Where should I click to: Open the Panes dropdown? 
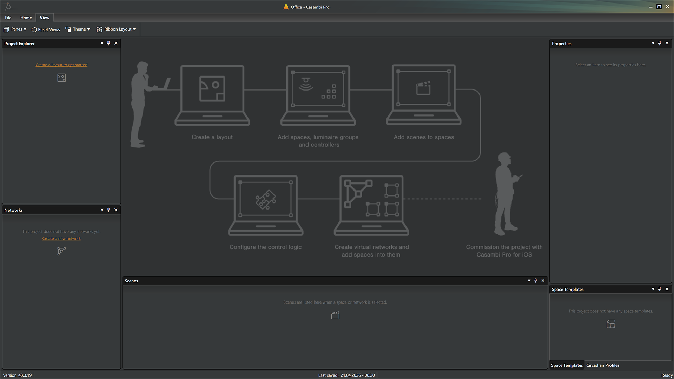tap(15, 29)
